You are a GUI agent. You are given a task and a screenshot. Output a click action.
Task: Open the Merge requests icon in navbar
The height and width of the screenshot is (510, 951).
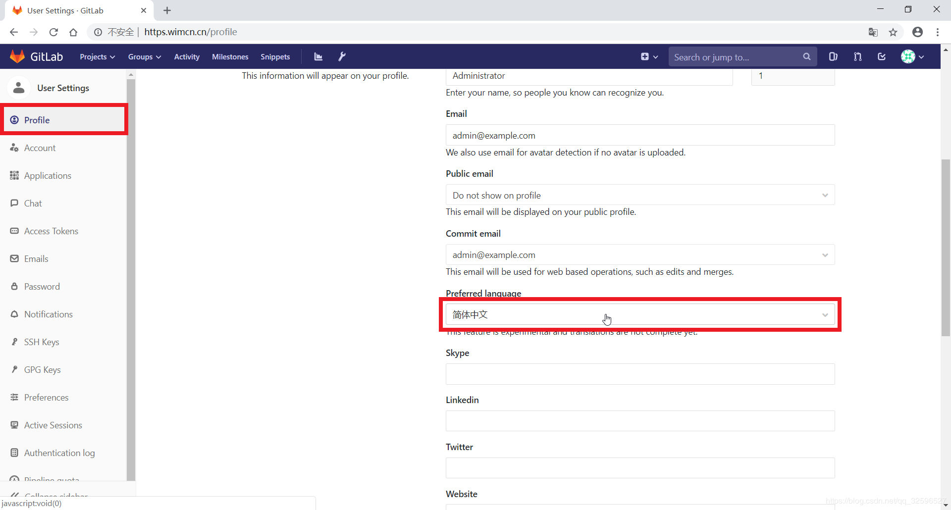tap(857, 57)
